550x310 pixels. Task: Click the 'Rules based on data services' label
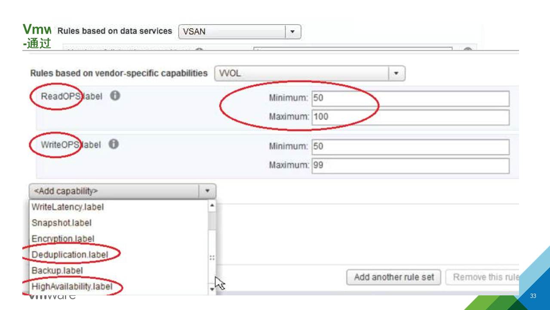114,31
